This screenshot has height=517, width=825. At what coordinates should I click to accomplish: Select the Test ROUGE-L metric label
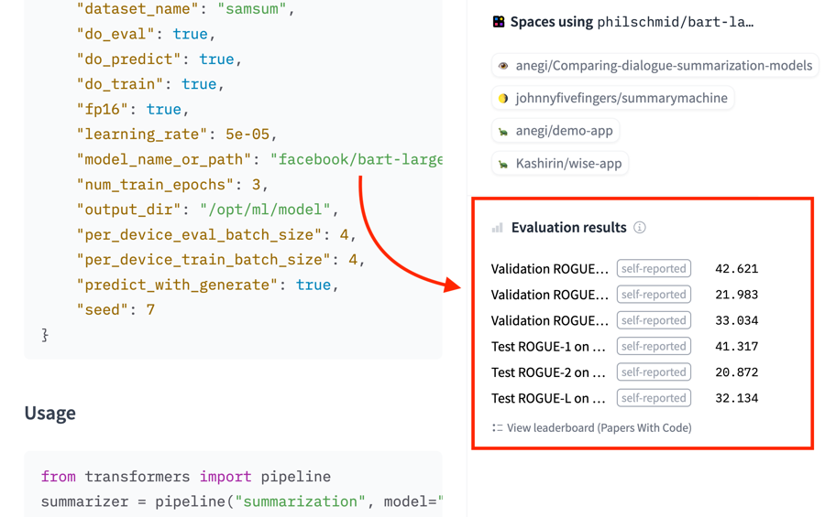(x=548, y=398)
